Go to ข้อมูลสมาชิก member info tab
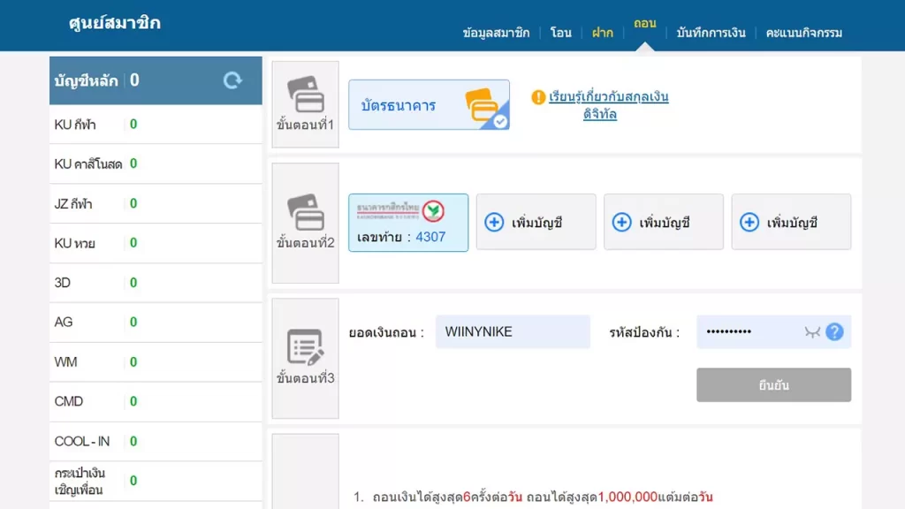Image resolution: width=905 pixels, height=509 pixels. (x=496, y=33)
